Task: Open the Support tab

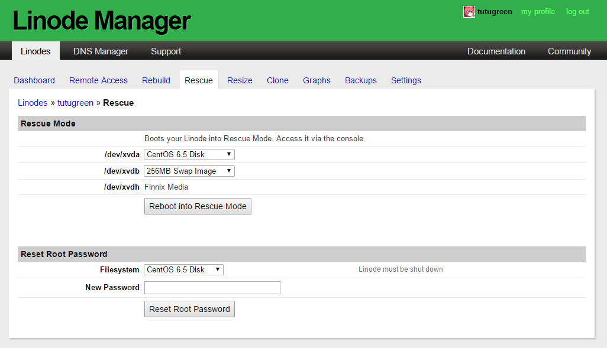Action: [x=166, y=51]
